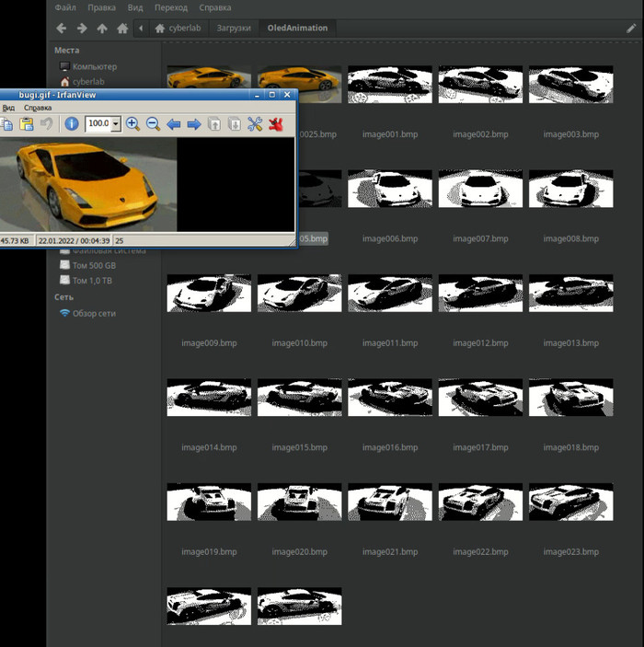Select image013.bmp thumbnail
This screenshot has width=644, height=647.
click(x=571, y=293)
